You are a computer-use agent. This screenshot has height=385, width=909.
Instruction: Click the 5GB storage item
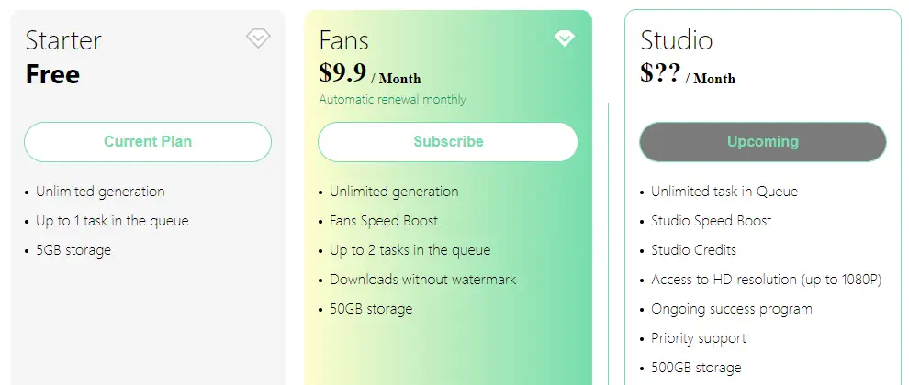click(73, 250)
